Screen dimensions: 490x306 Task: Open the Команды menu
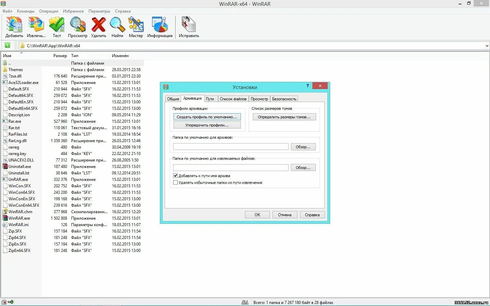26,11
